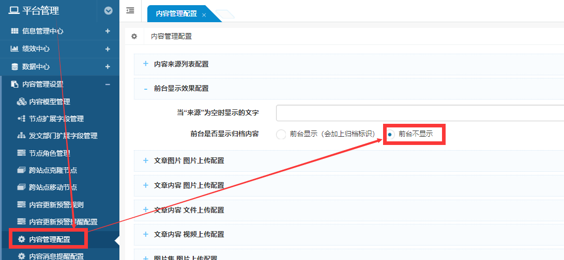Select 前台显示（会加上归档标识） radio option
This screenshot has height=260, width=564.
click(x=281, y=134)
